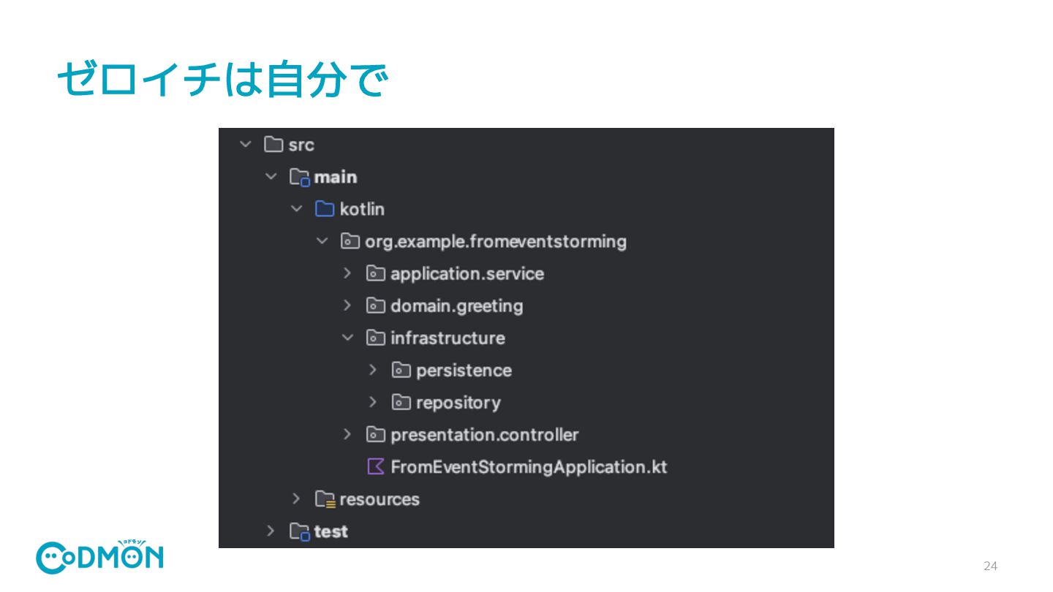The width and height of the screenshot is (1053, 592).
Task: Expand the application.service package arrow
Action: click(x=347, y=273)
